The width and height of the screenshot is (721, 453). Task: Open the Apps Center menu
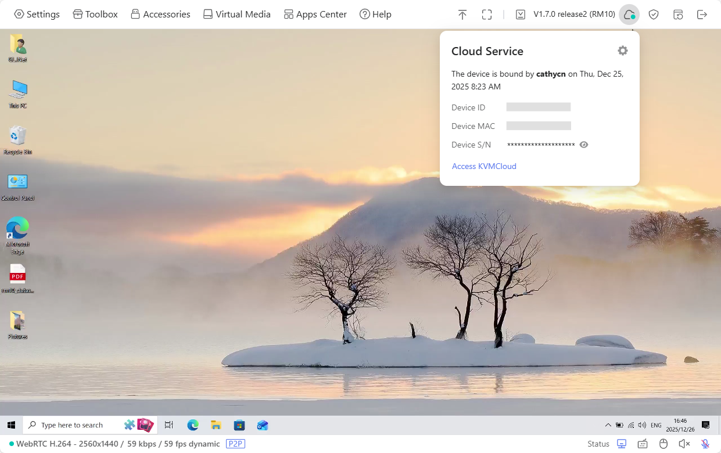point(315,14)
